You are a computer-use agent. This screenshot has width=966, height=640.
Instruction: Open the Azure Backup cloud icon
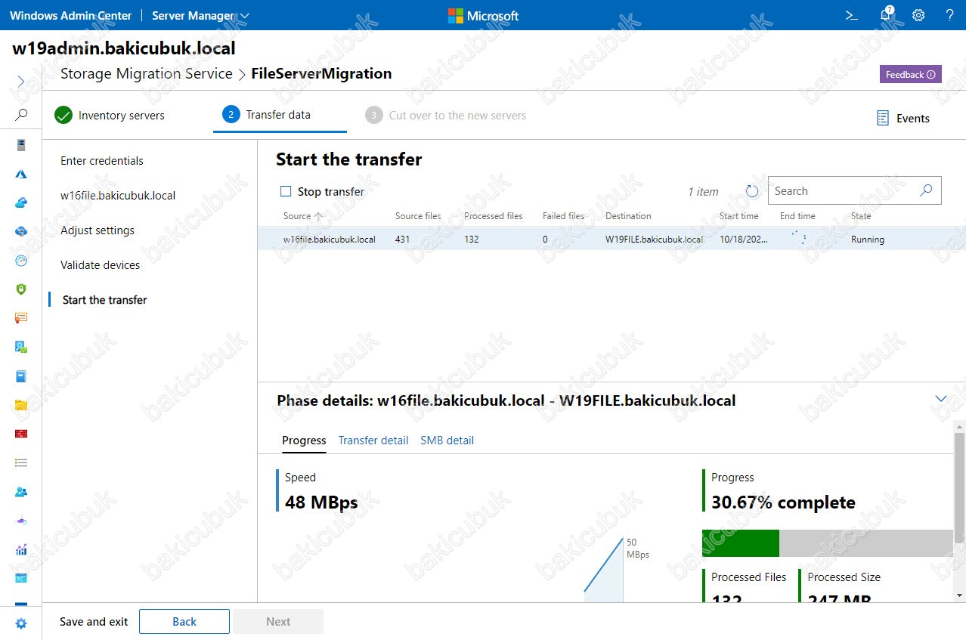click(21, 203)
